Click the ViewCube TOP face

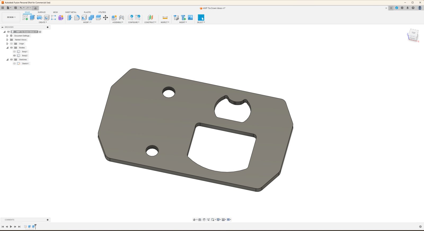(x=413, y=33)
